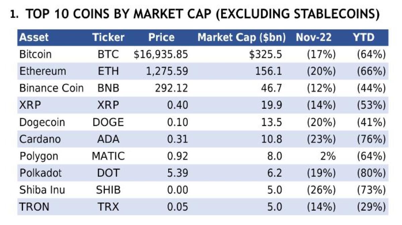The height and width of the screenshot is (225, 402).
Task: Select the Bitcoin asset name cell
Action: (x=36, y=54)
